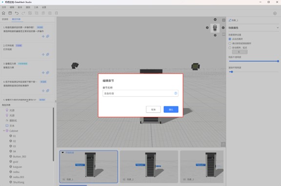Open the 文件 menu
The image size is (281, 186).
[x=4, y=7]
